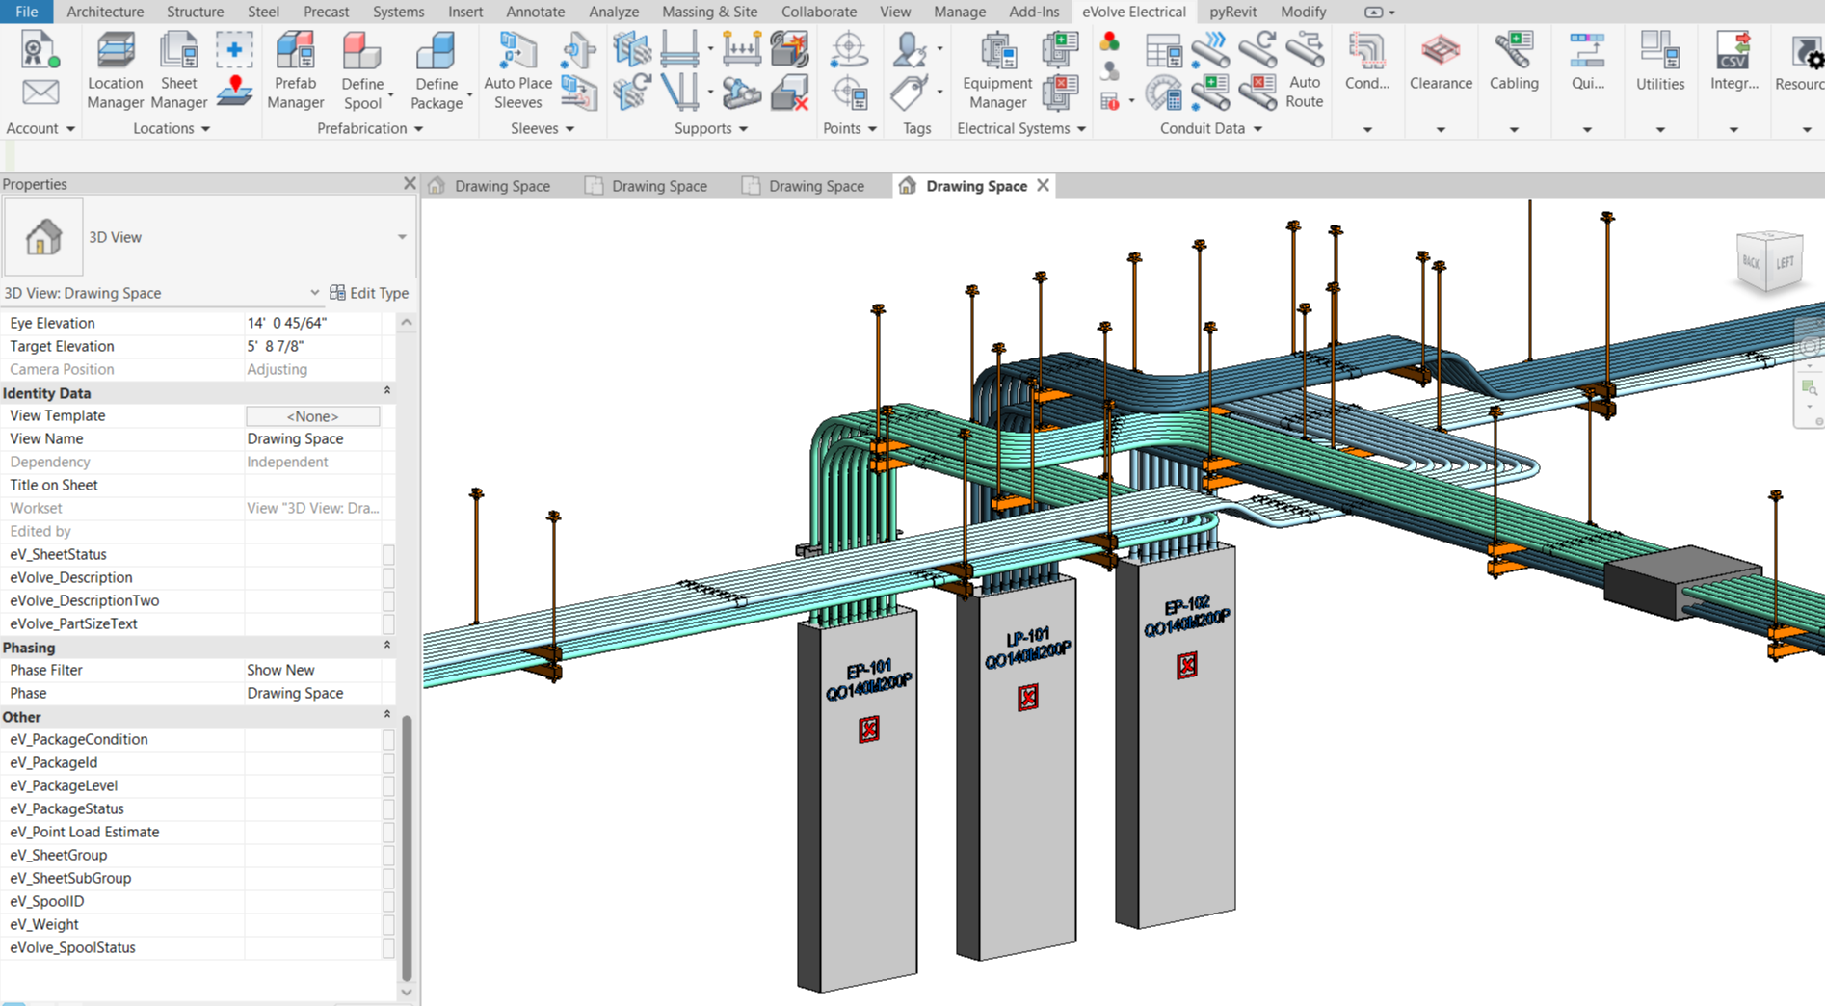The image size is (1826, 1007).
Task: Toggle the eV_PackageCondition checkbox
Action: (388, 739)
